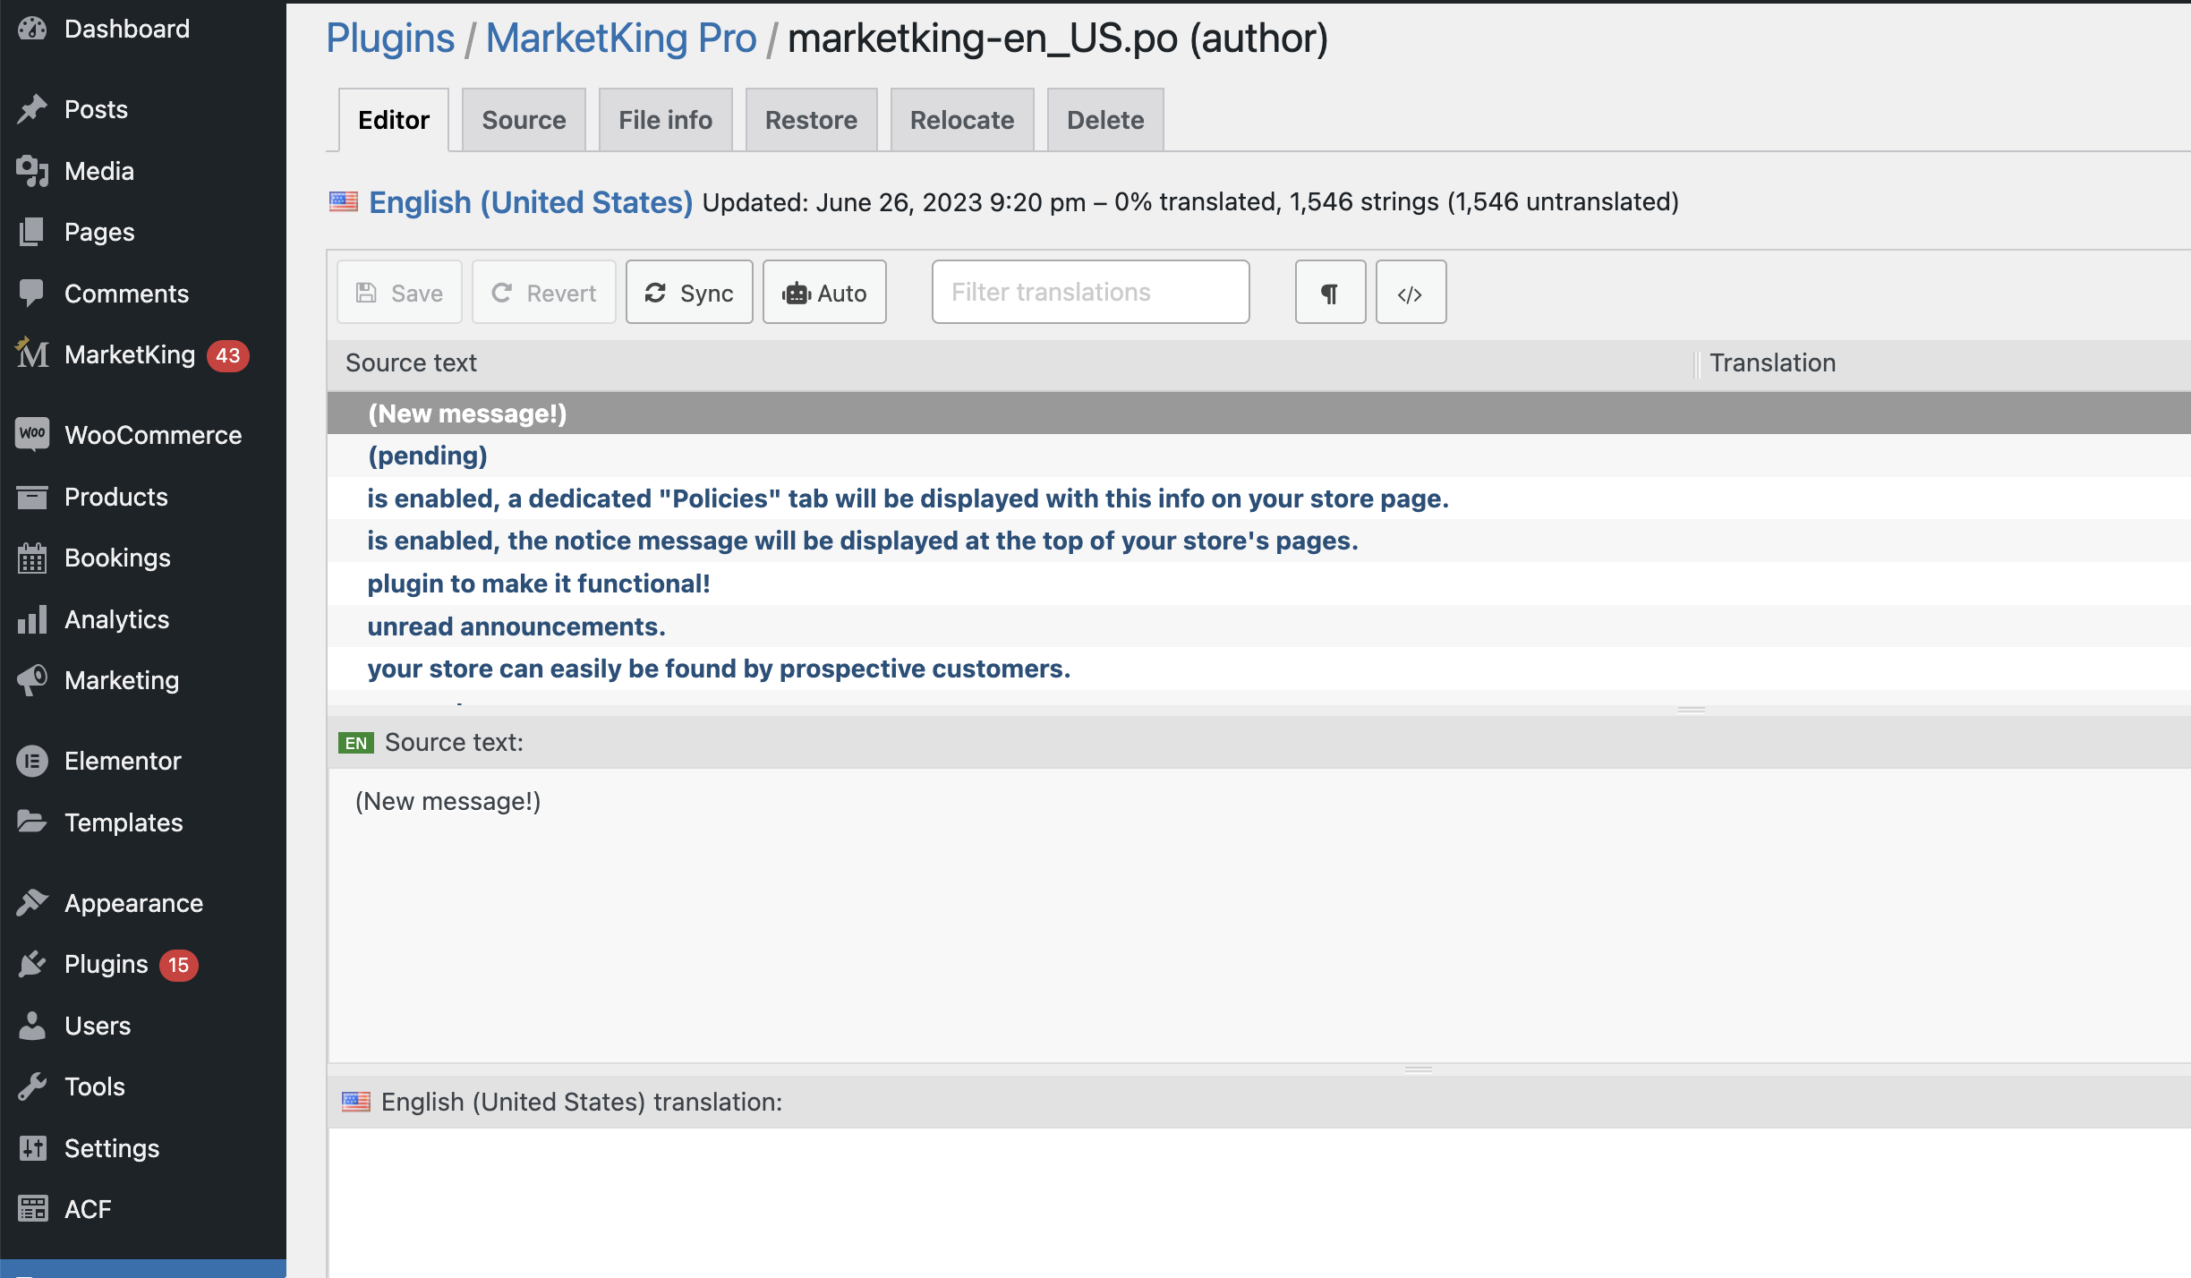Click the Bookings calendar icon
2191x1278 pixels.
tap(32, 558)
